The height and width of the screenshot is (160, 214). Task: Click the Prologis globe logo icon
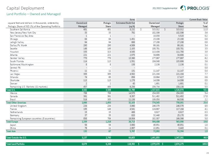pos(183,8)
